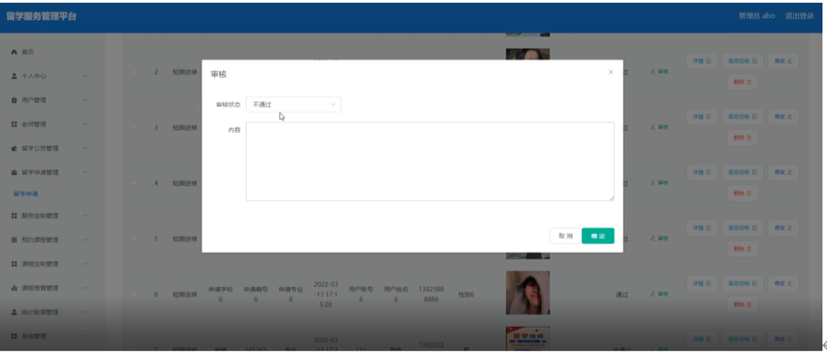Click 服务定制 button in row 3
Screen dimensions: 827x353
[742, 117]
